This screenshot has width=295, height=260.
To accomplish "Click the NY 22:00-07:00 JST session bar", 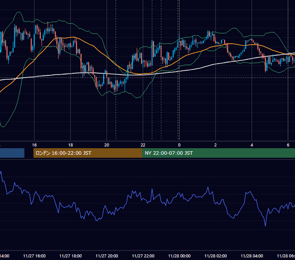I will (x=218, y=153).
